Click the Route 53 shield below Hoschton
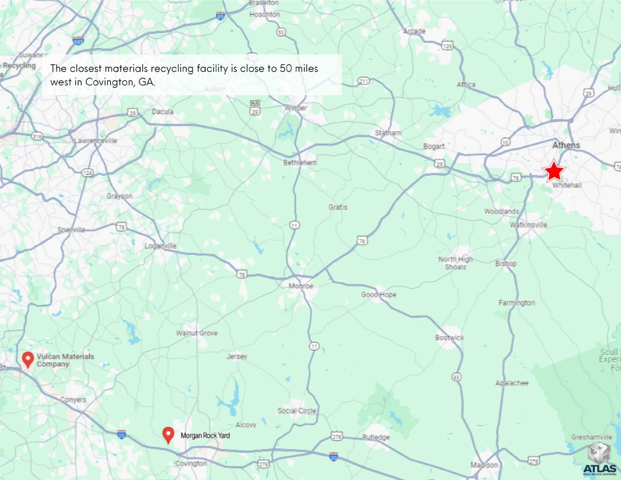The width and height of the screenshot is (621, 480). pyautogui.click(x=281, y=32)
